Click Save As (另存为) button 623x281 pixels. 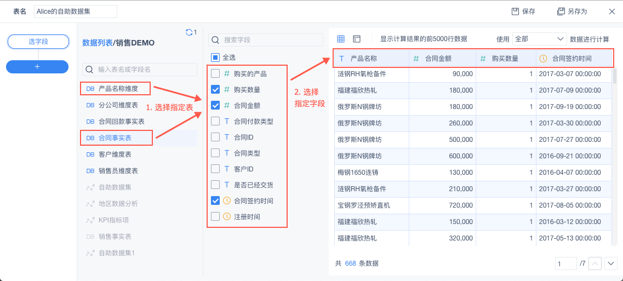click(572, 12)
